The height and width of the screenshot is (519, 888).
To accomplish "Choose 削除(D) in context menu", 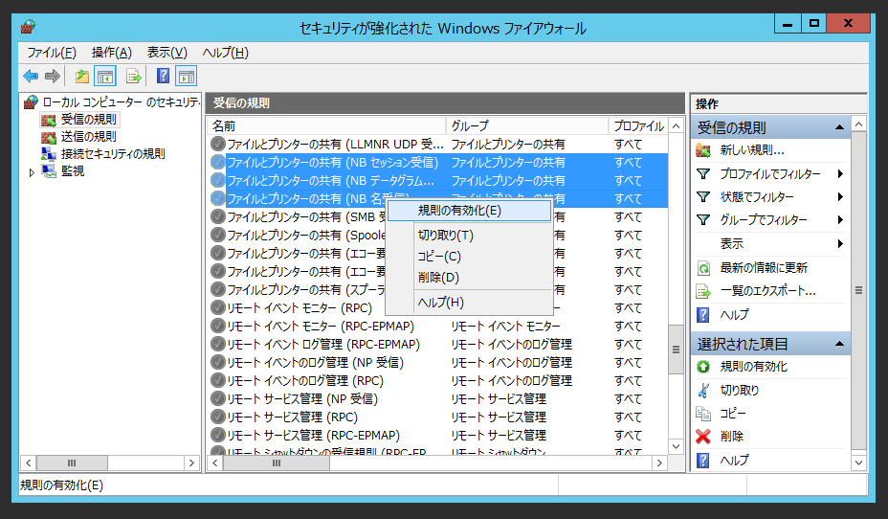I will (x=469, y=278).
